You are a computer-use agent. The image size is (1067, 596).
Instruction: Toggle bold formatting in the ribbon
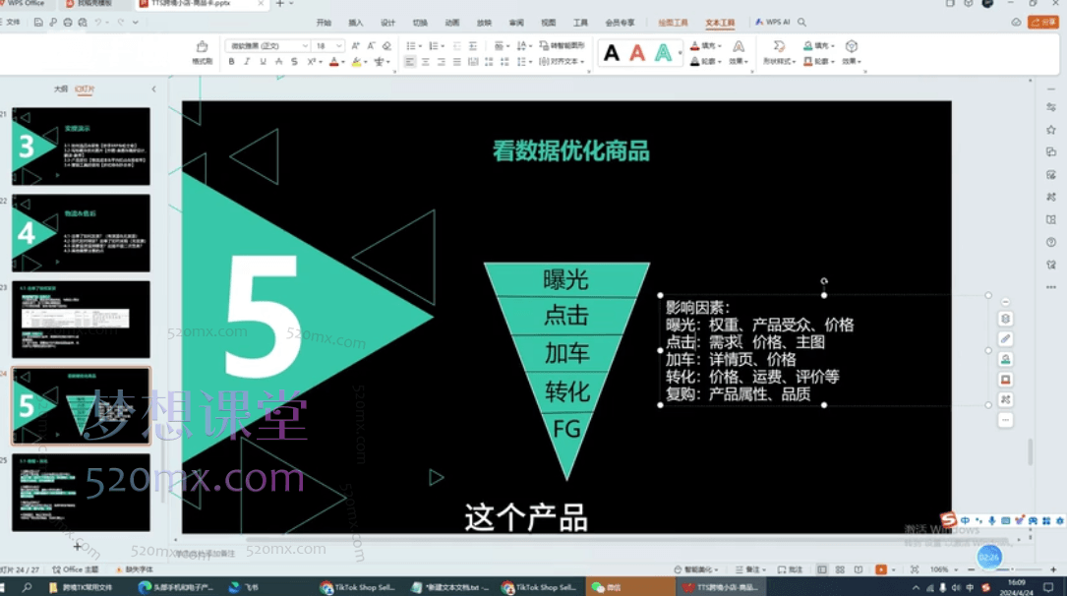coord(232,62)
